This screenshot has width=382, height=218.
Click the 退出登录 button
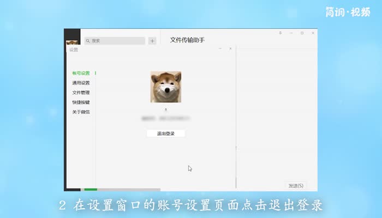(x=166, y=134)
